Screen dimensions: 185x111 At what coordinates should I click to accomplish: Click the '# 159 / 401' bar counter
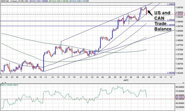click(24, 1)
